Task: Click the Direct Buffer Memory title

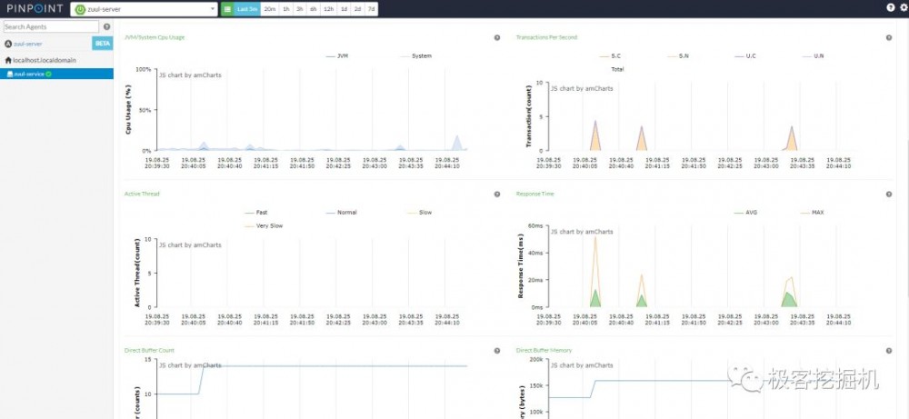Action: [x=544, y=351]
